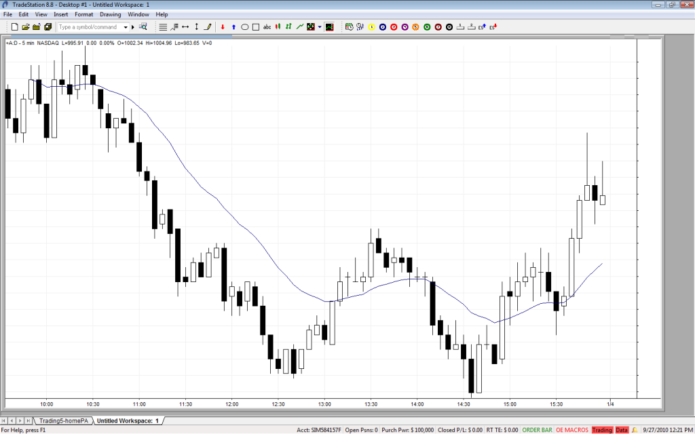Click into the symbol/command input field
This screenshot has height=434, width=695.
(88, 27)
